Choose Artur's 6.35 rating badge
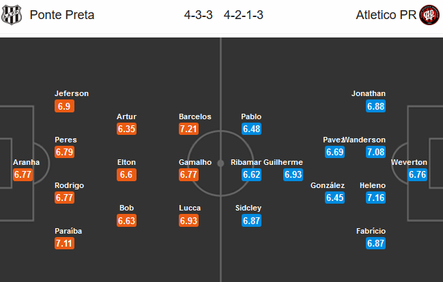 126,129
